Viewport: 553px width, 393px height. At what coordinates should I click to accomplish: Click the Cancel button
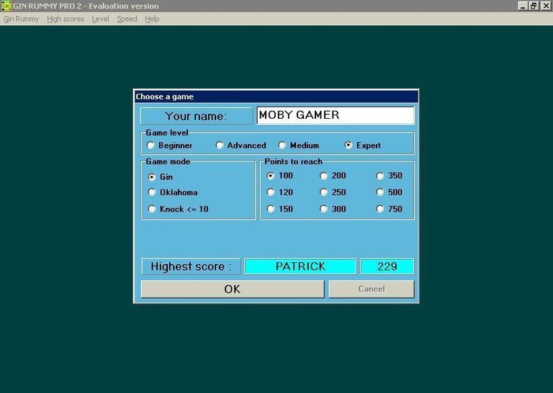[372, 289]
